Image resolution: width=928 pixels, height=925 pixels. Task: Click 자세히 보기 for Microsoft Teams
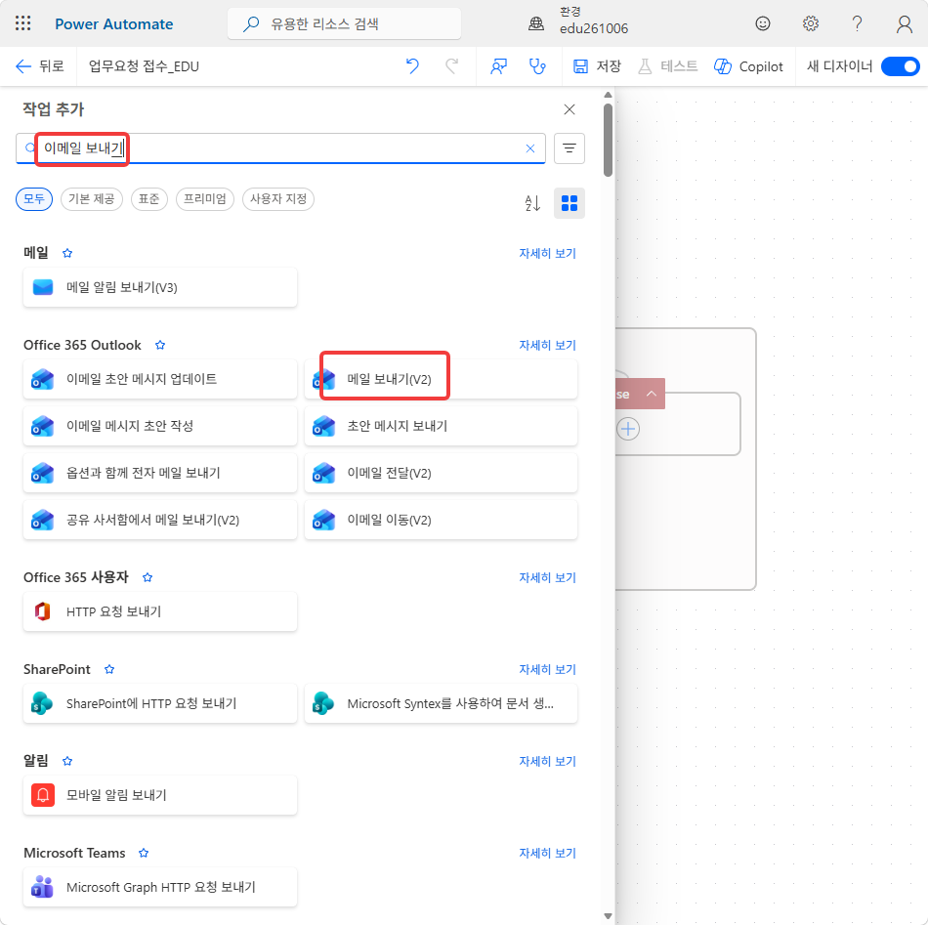547,853
